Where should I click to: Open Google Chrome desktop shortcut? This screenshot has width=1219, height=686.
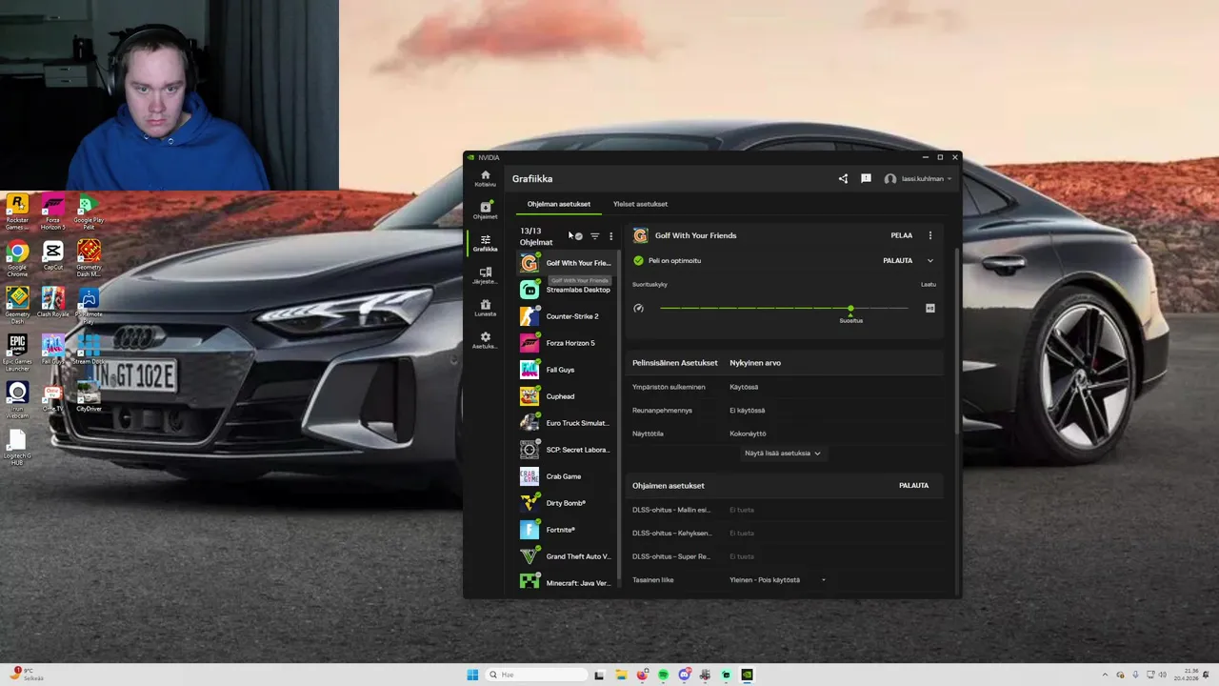pyautogui.click(x=16, y=258)
